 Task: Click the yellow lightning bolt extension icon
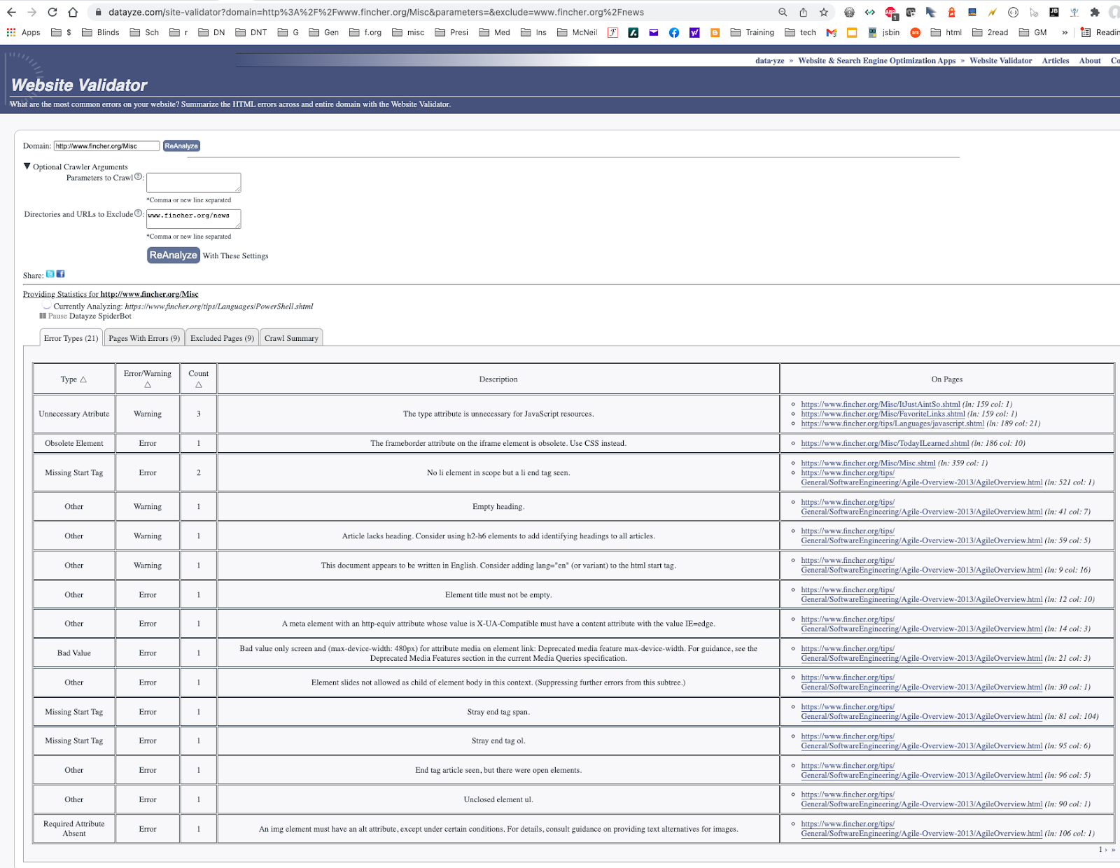(993, 12)
